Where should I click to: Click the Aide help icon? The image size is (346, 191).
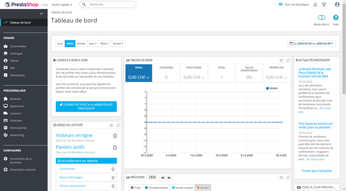[x=336, y=18]
